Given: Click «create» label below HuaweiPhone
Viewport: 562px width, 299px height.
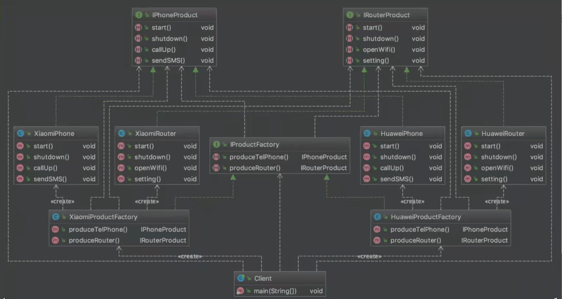Looking at the screenshot, I should (412, 201).
